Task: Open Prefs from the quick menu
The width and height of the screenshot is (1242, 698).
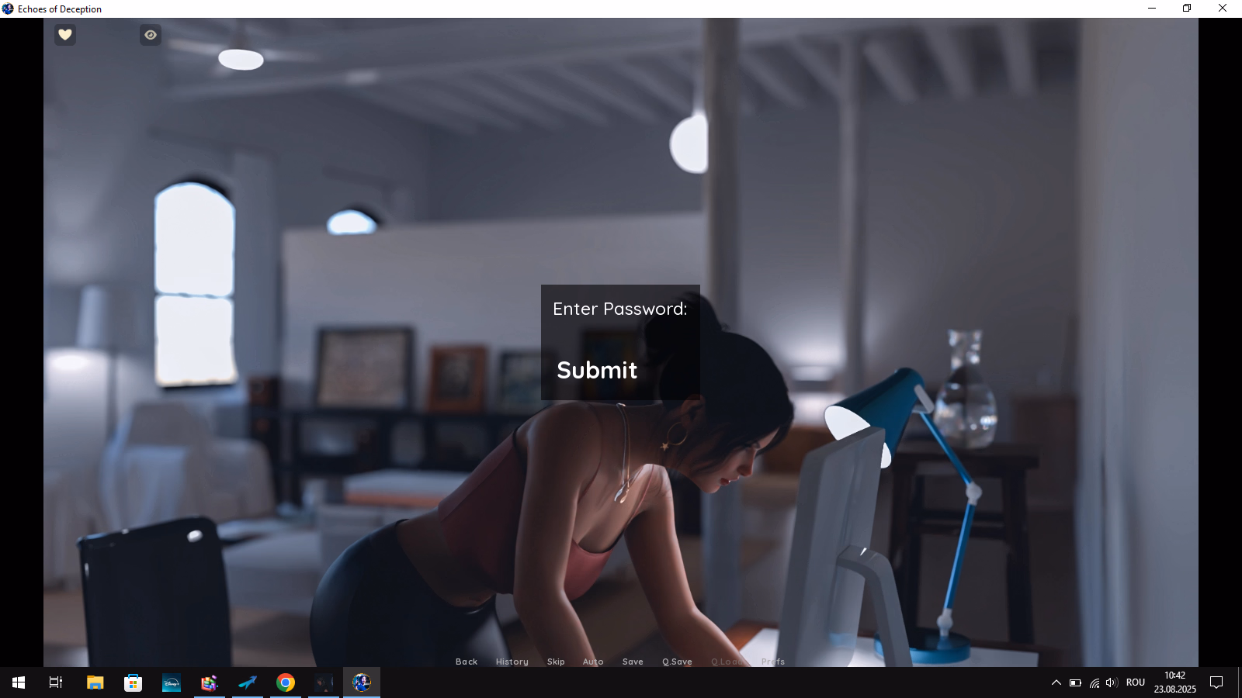Action: (773, 662)
